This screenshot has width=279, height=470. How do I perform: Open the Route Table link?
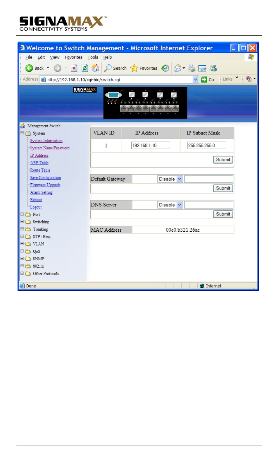pos(40,170)
